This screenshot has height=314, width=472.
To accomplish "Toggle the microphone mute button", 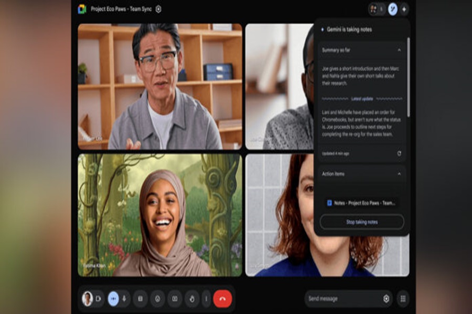I will 124,298.
